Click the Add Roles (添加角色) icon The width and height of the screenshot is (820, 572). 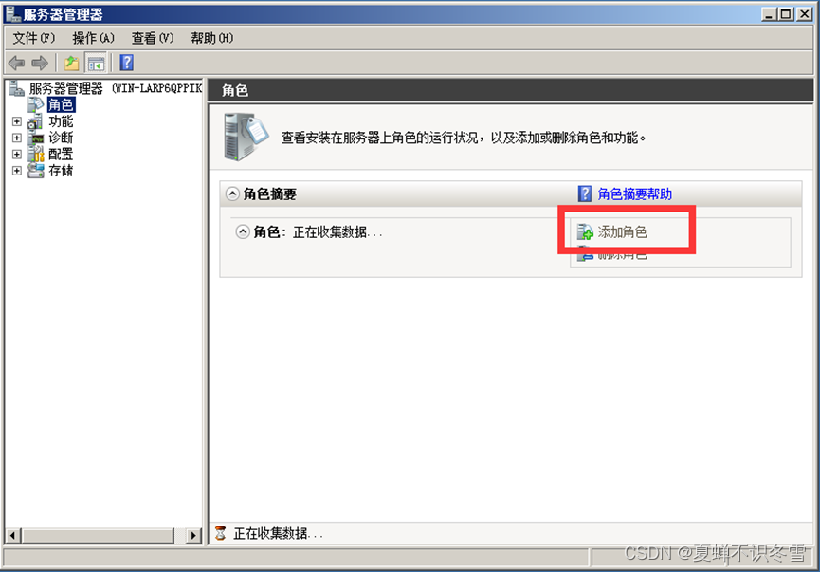pos(585,231)
